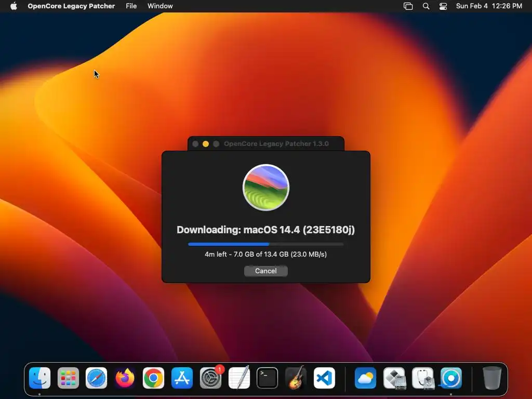Viewport: 532px width, 399px height.
Task: Open GarageBand from the Dock
Action: [x=296, y=378]
